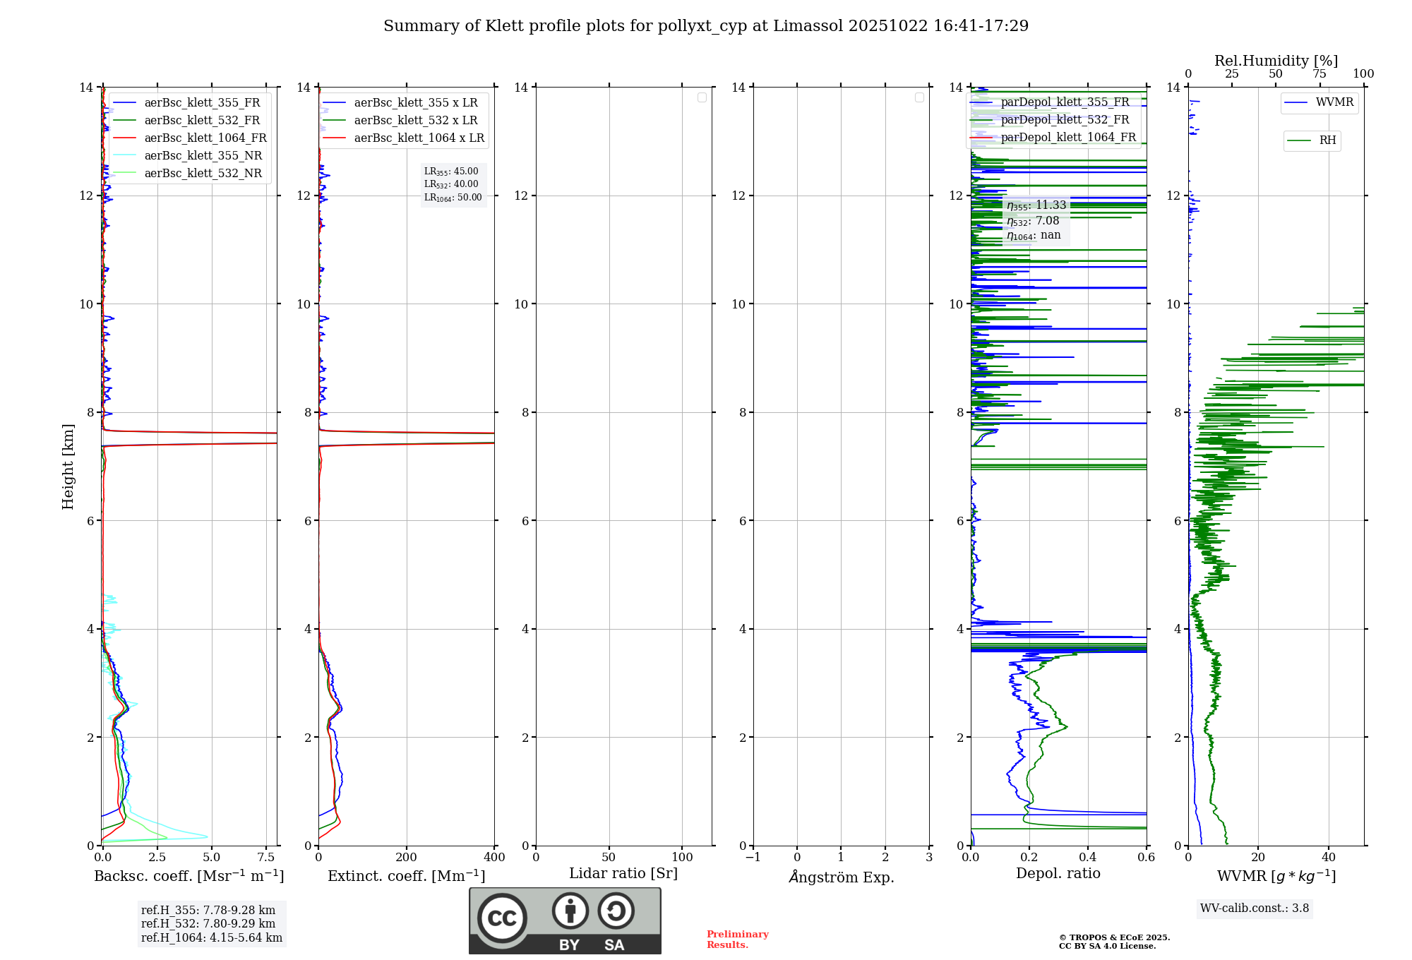
Task: Click the empty legend box in Ångström Exp. plot
Action: [919, 97]
